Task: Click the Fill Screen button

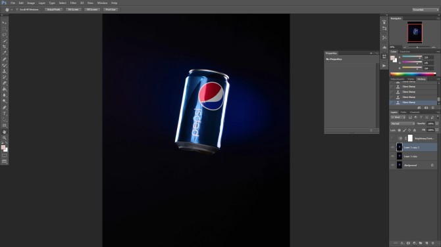Action: [92, 10]
